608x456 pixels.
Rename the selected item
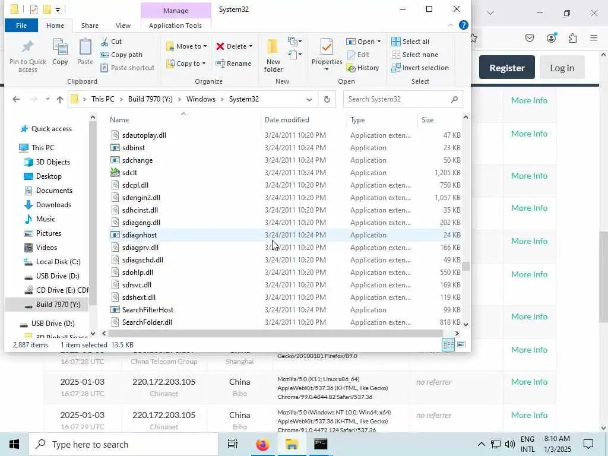pyautogui.click(x=233, y=64)
